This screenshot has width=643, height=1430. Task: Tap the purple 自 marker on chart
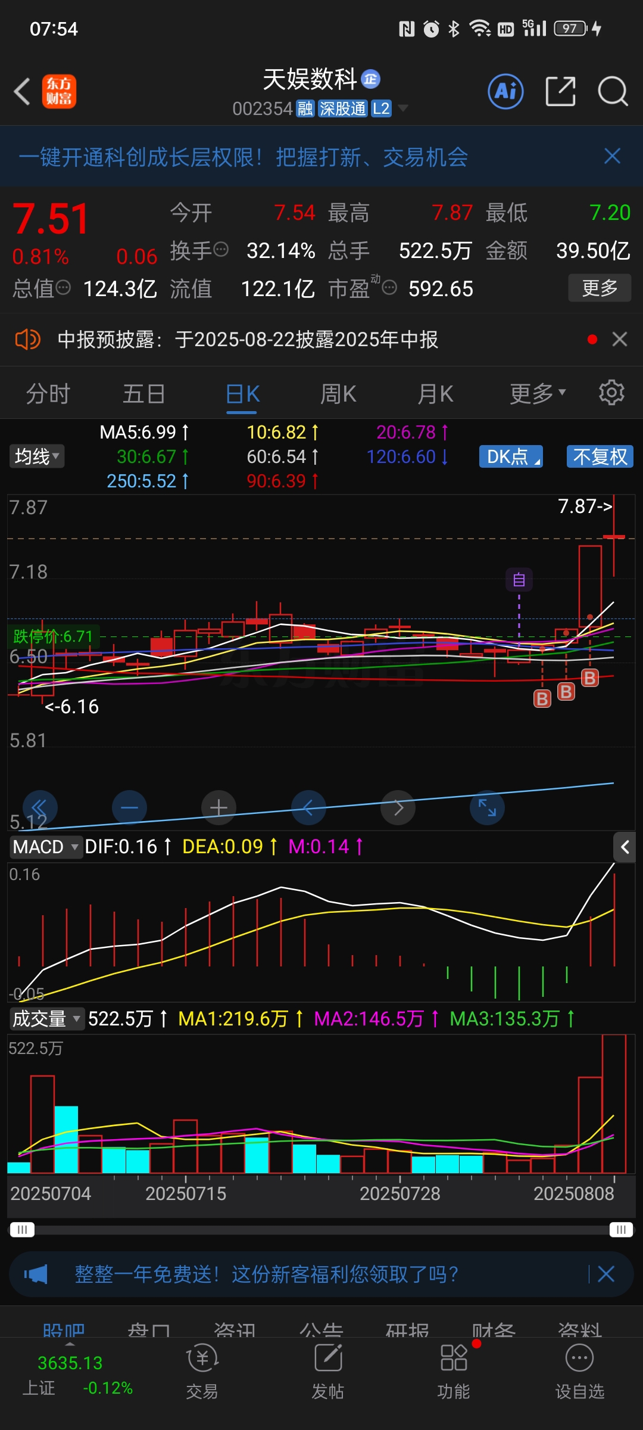click(x=519, y=579)
